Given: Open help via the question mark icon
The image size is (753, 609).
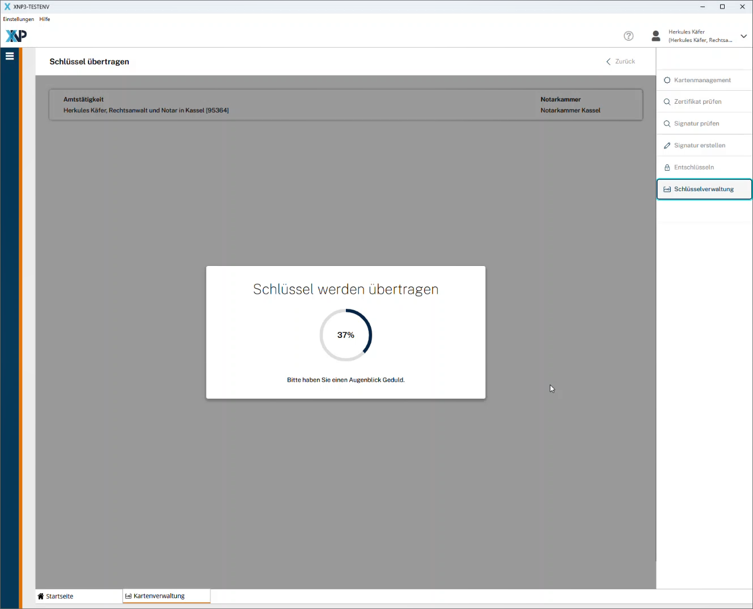Looking at the screenshot, I should (628, 36).
